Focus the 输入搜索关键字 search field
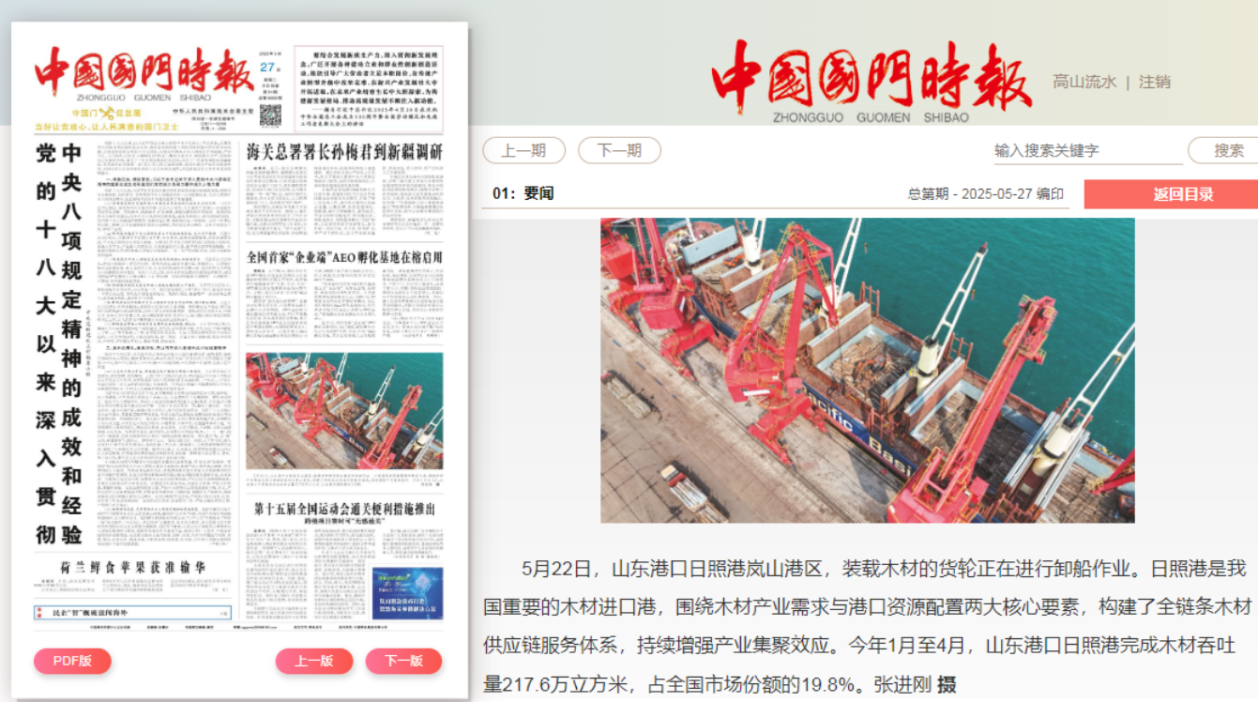The width and height of the screenshot is (1258, 702). coord(1087,150)
